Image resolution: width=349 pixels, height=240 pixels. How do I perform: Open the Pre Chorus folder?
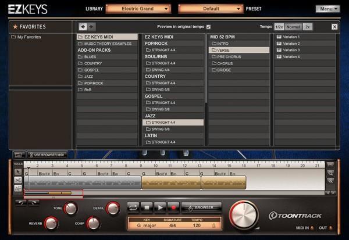[239, 57]
